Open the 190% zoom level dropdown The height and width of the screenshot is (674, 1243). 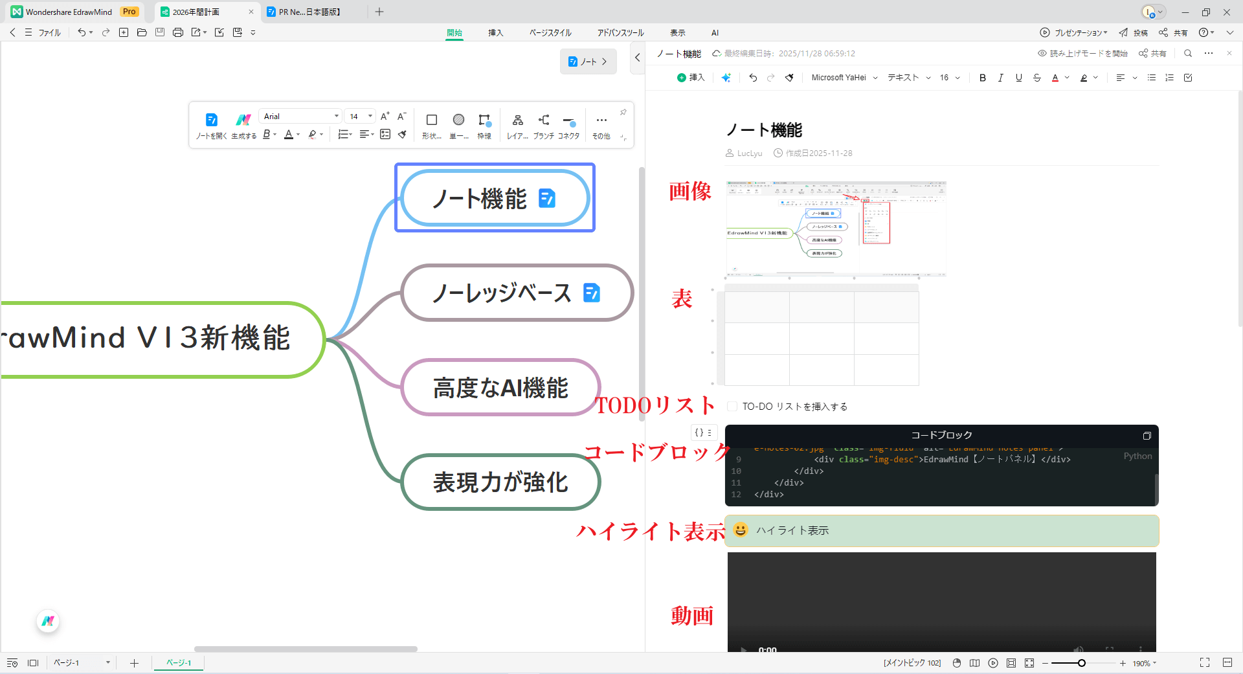point(1143,663)
